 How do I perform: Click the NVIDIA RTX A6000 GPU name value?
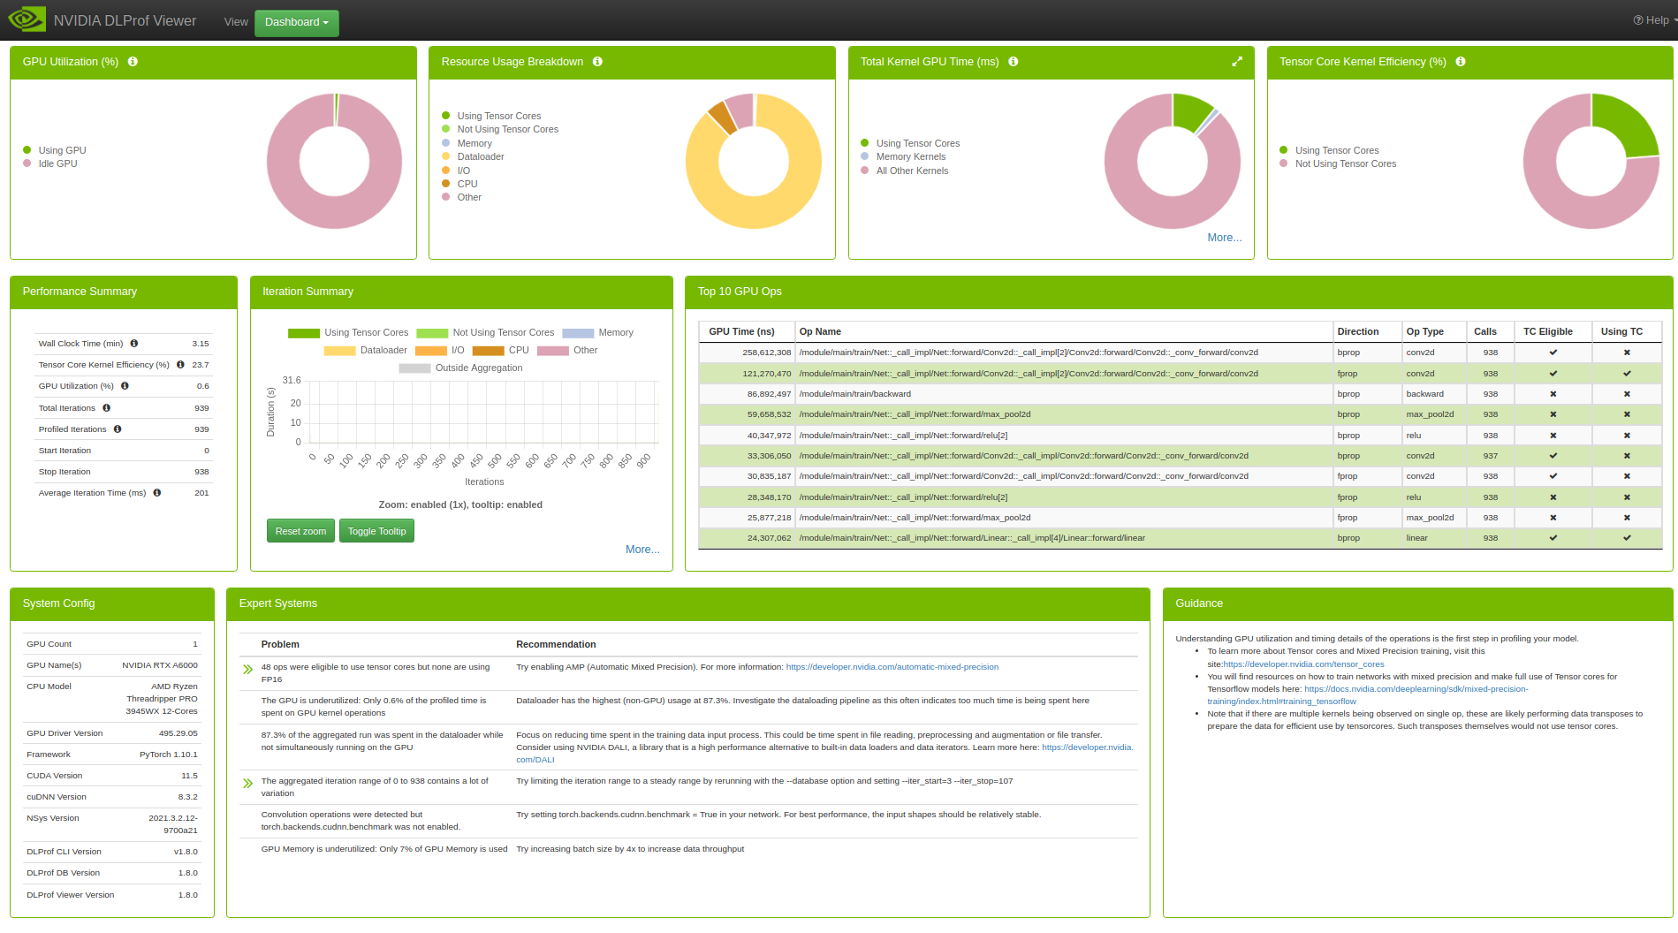[160, 665]
